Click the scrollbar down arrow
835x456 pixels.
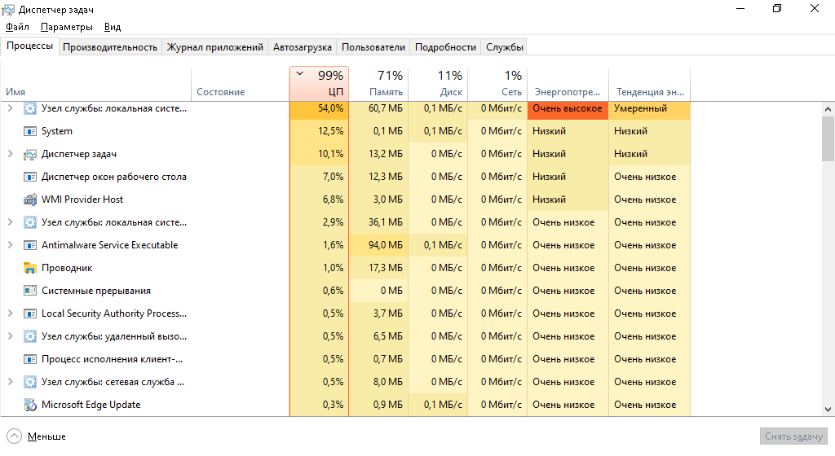828,410
